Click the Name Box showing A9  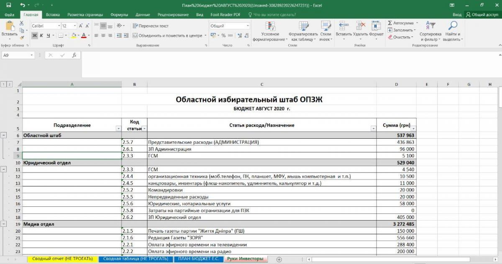point(18,55)
